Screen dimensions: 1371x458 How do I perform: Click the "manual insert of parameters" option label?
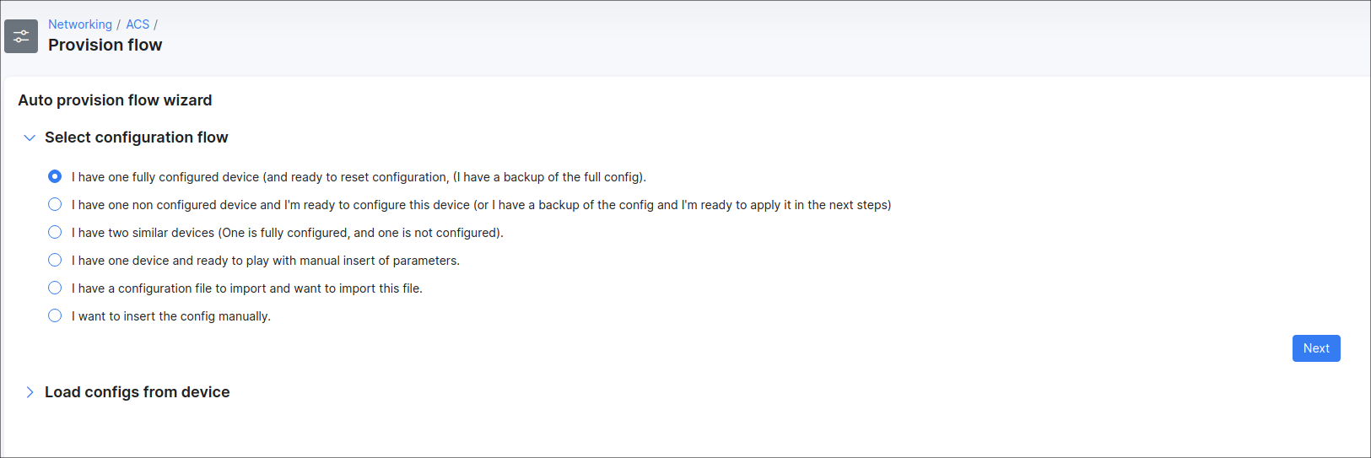[266, 261]
